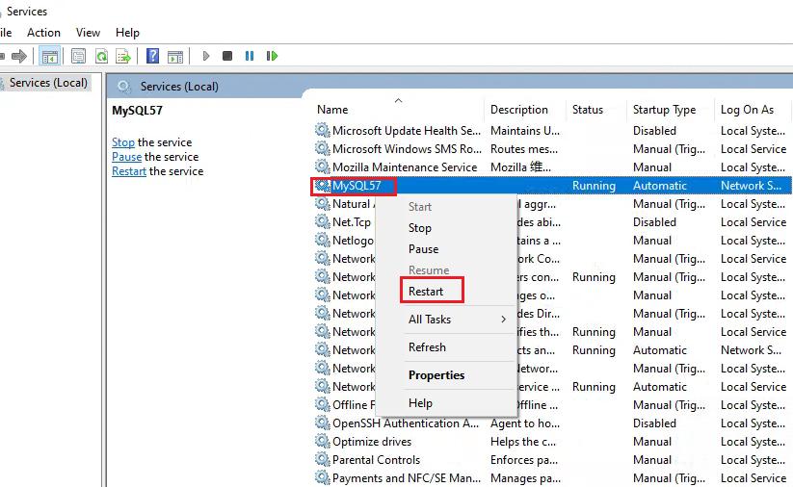Open the View menu
The image size is (793, 487).
click(x=88, y=33)
